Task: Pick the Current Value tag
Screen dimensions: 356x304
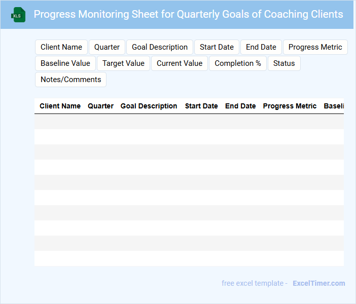Action: (x=180, y=63)
